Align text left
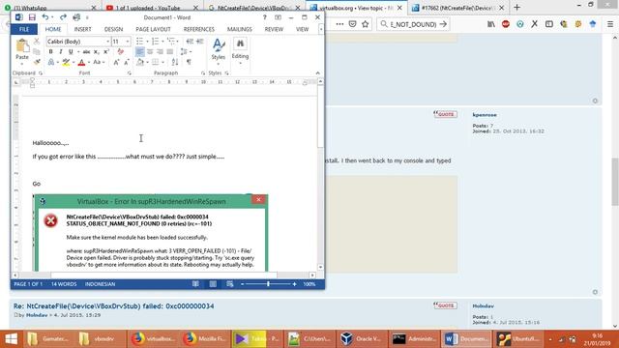619x348 pixels. pyautogui.click(x=139, y=51)
